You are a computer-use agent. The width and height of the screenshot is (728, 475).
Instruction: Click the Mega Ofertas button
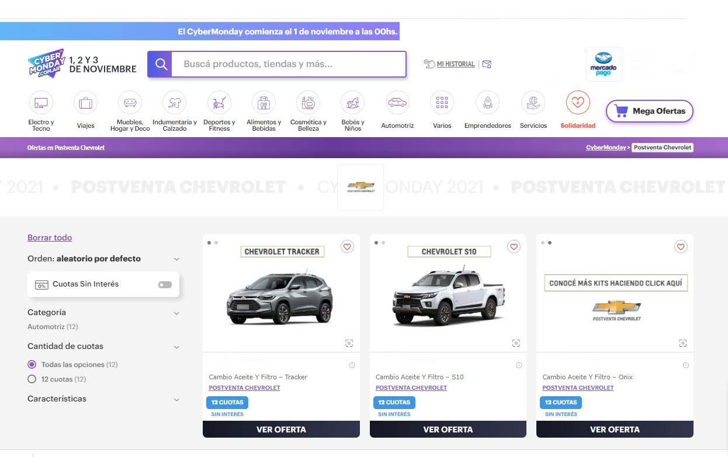tap(649, 111)
